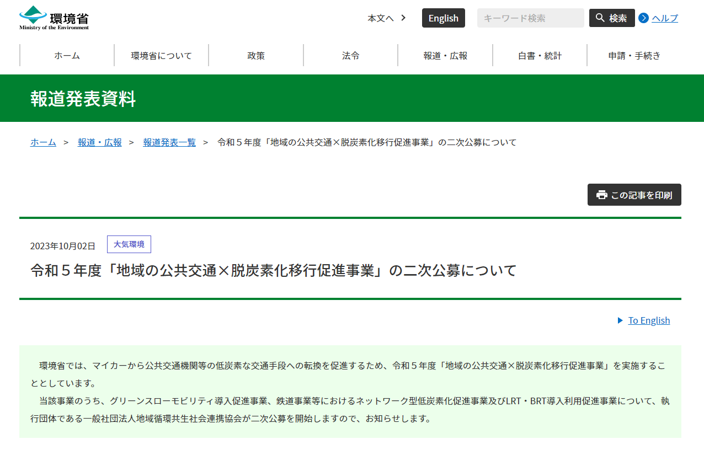Jump to main content via 本文へ

[x=386, y=18]
